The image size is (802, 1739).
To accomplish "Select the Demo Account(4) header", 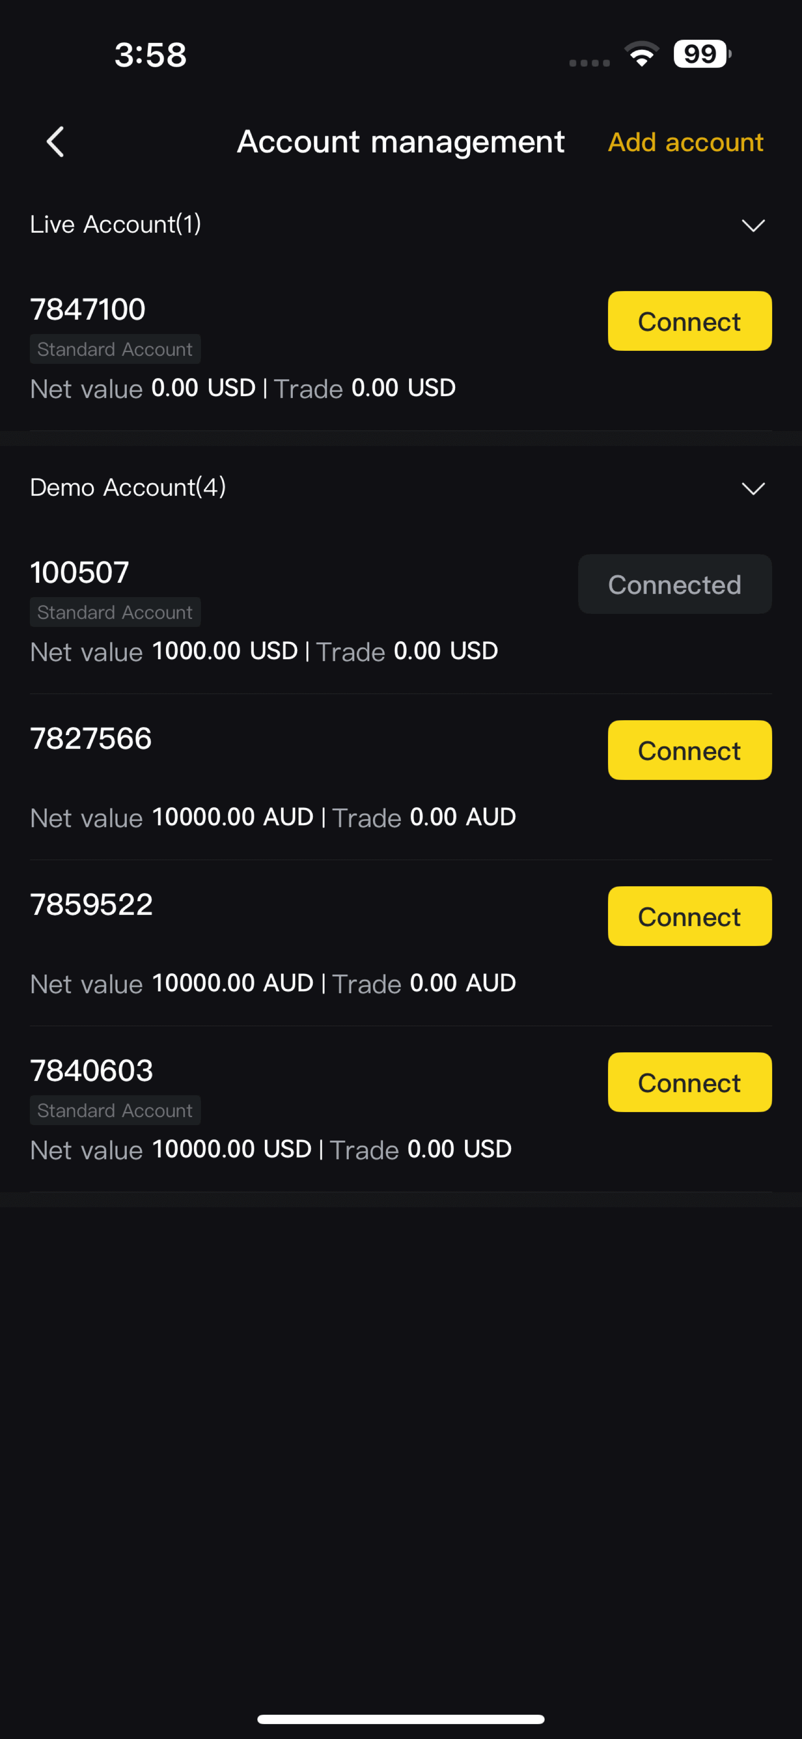I will (128, 487).
